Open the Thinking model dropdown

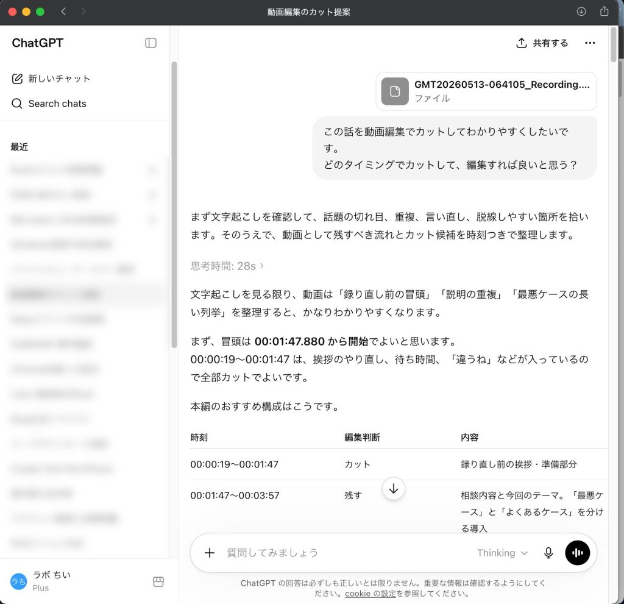[502, 553]
